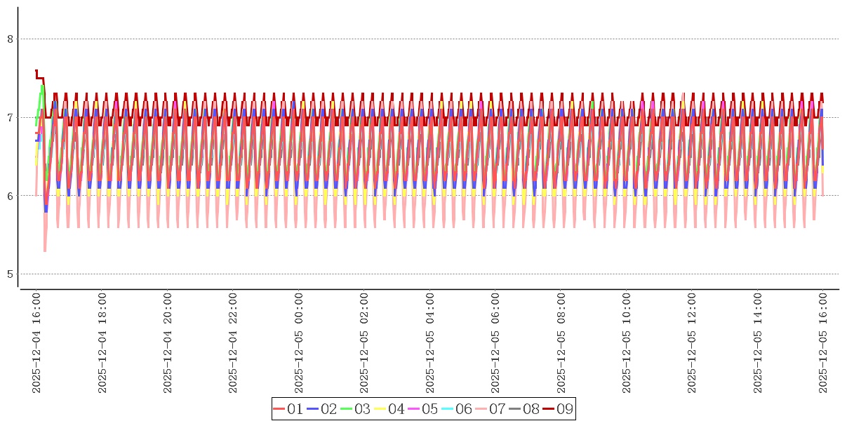Viewport: 847px width, 421px height.
Task: Click the y-axis value 5 label
Action: tap(11, 274)
